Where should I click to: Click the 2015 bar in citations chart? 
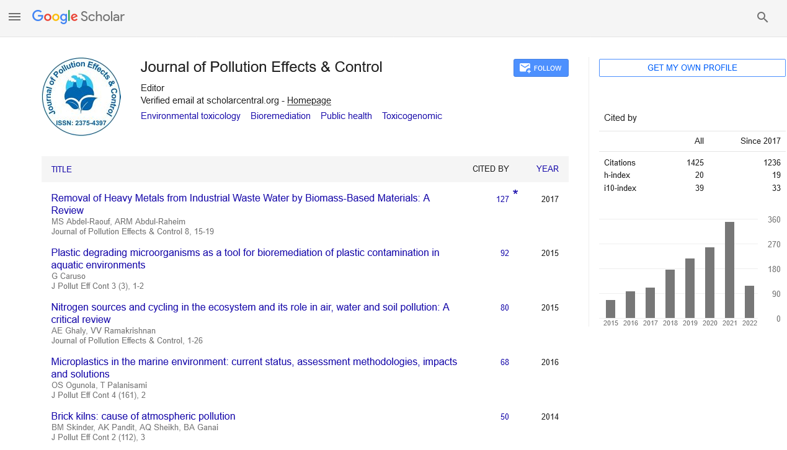[610, 309]
